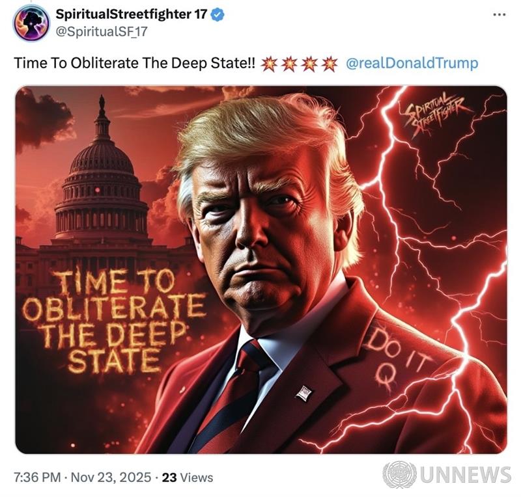The image size is (521, 497).
Task: Click the UNNEWS watermark text
Action: [x=465, y=474]
